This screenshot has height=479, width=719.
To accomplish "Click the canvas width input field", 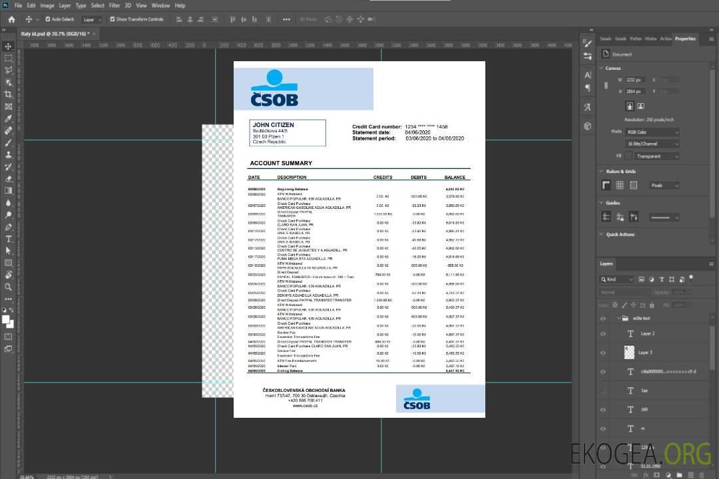I will [x=634, y=80].
